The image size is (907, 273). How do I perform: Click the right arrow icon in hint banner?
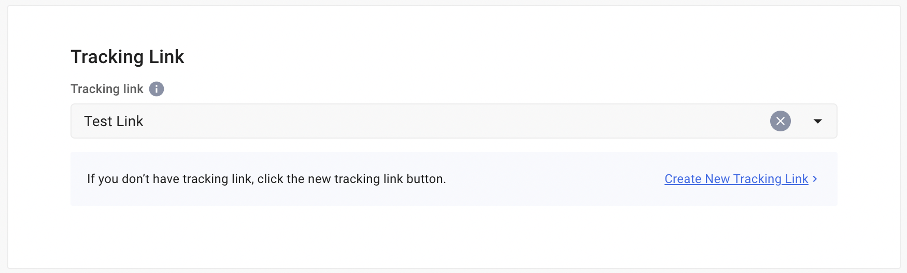coord(815,179)
